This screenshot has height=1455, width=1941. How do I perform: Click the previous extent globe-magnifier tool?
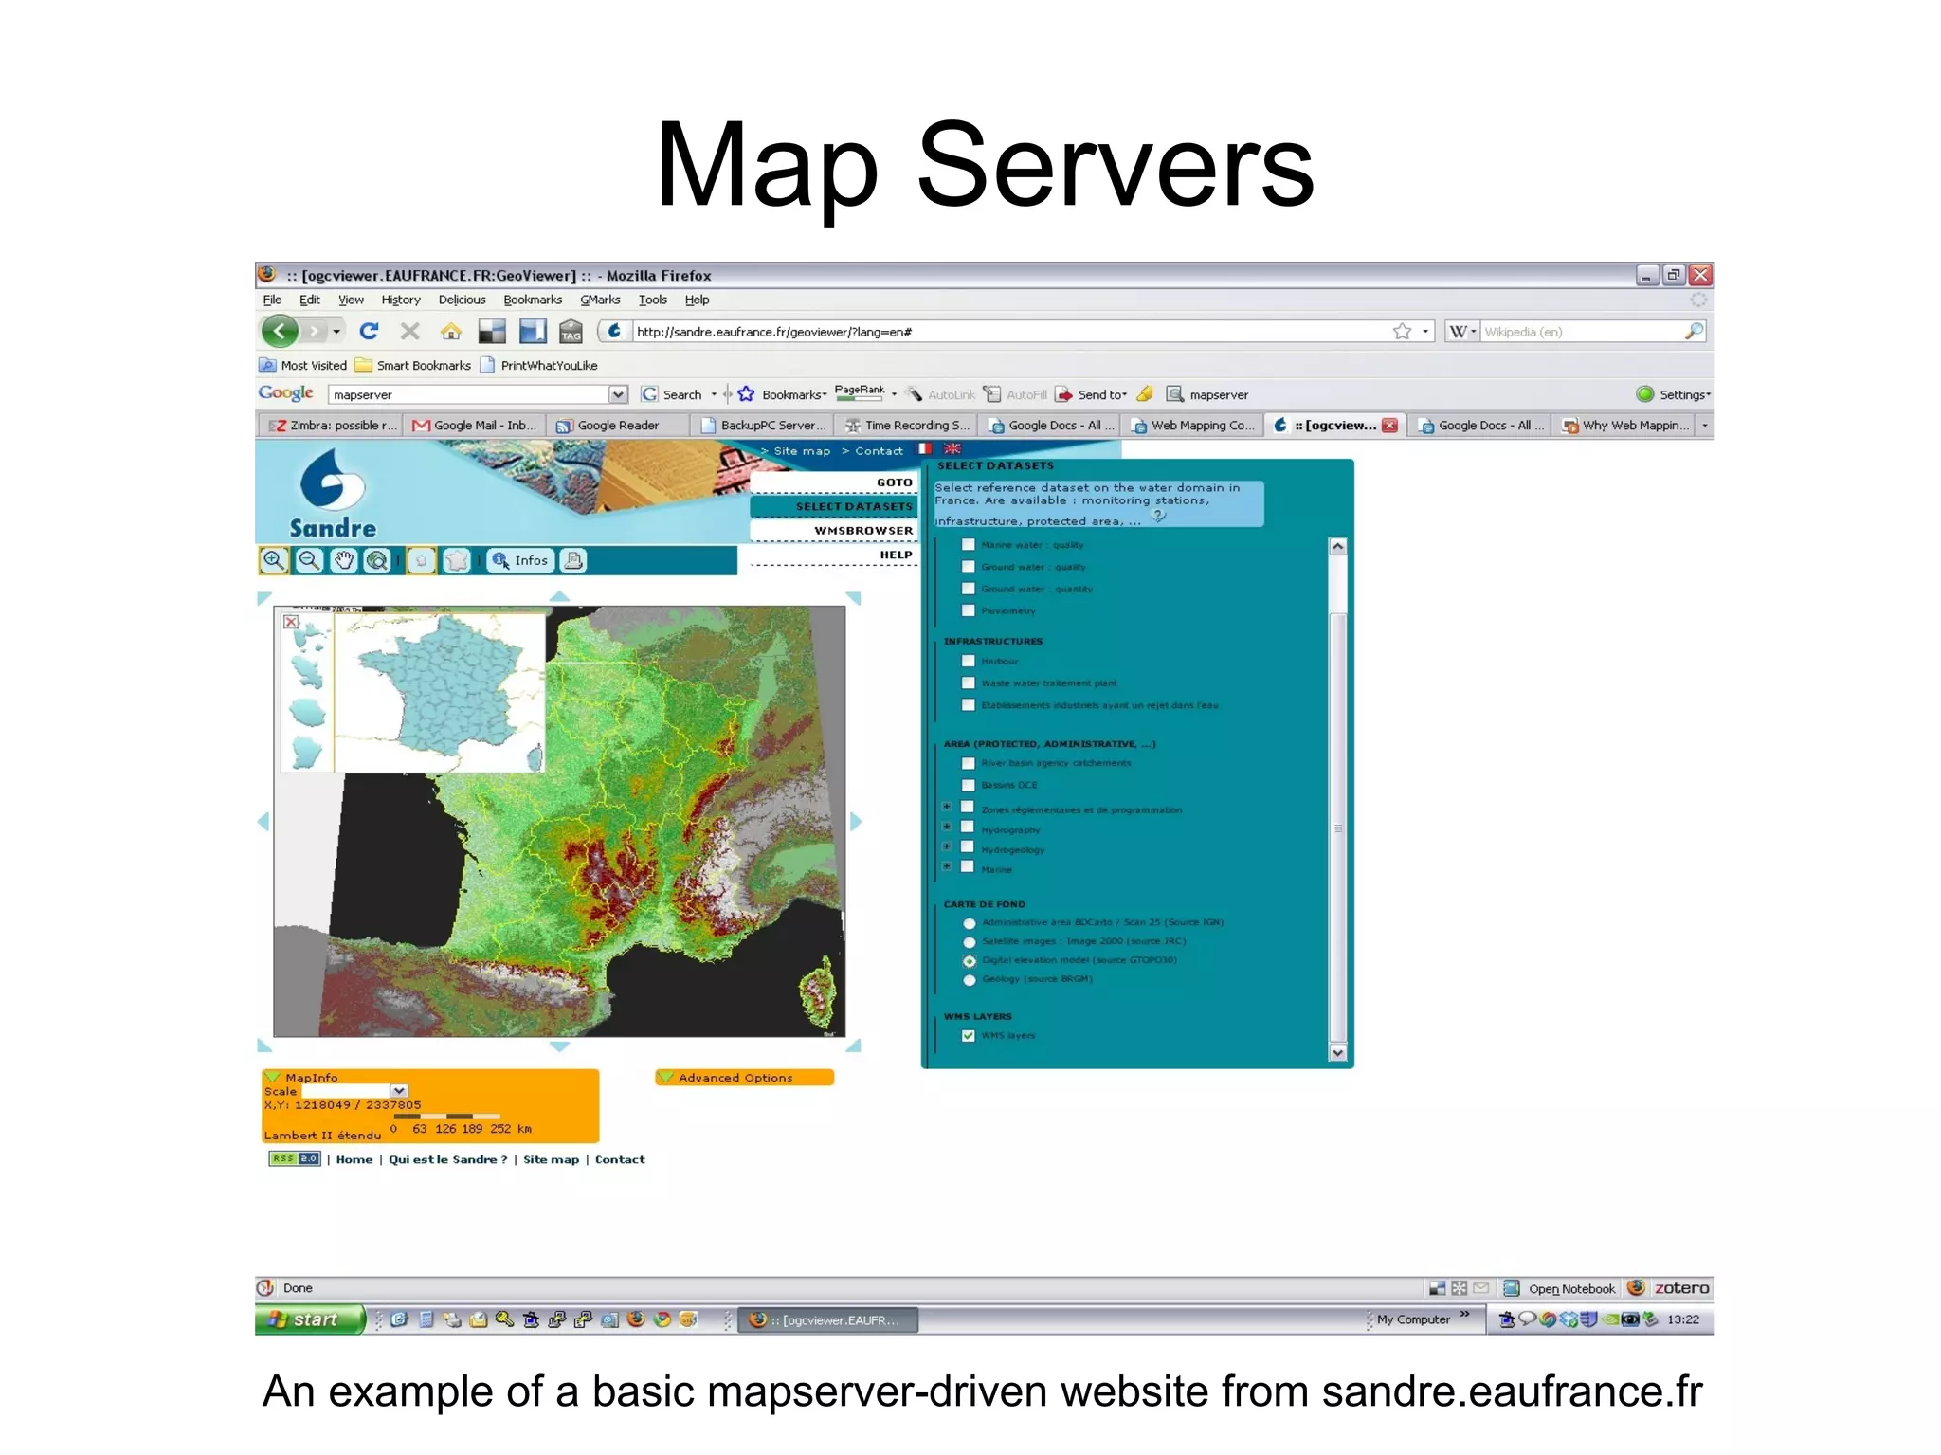point(377,560)
